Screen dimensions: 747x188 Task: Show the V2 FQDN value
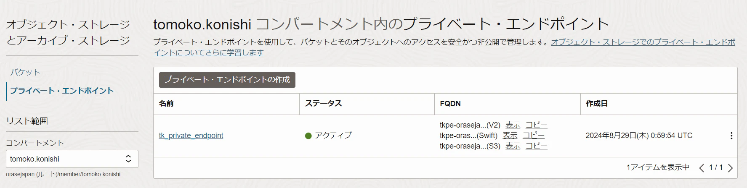513,125
